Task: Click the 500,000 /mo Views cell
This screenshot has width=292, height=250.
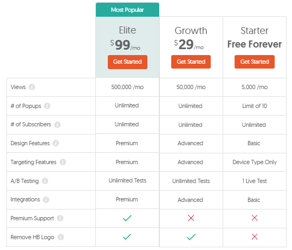Action: point(127,87)
